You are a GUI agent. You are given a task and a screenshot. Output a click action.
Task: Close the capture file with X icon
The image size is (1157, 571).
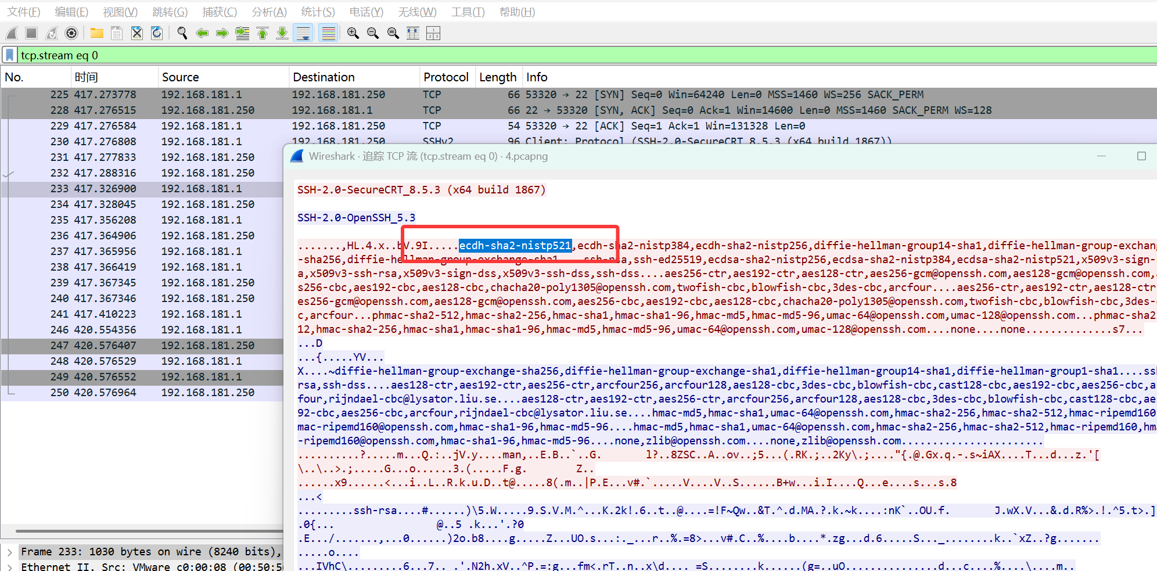click(x=136, y=33)
